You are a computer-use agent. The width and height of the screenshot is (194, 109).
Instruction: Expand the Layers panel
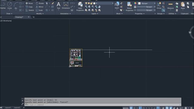click(x=95, y=14)
